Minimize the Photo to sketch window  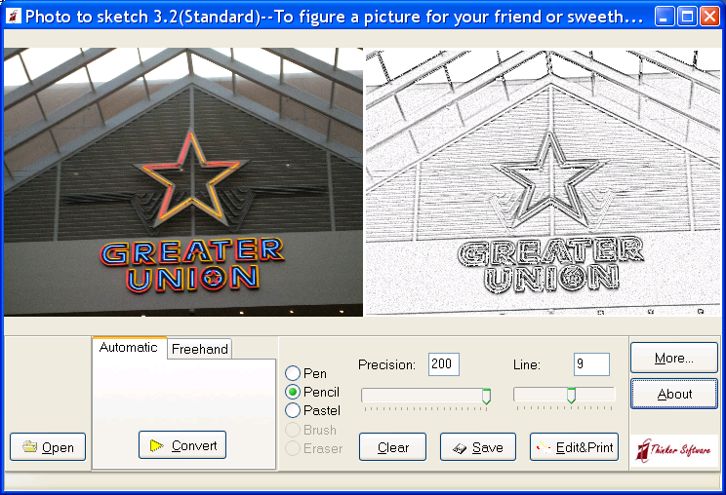coord(665,17)
